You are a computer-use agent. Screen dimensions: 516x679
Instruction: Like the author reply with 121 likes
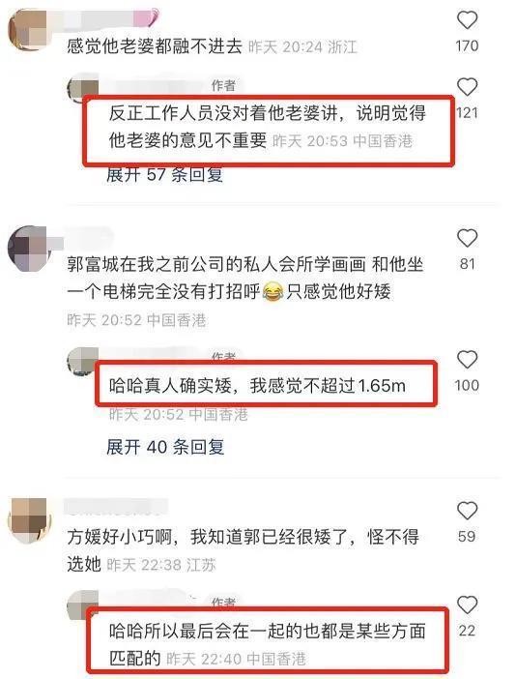pyautogui.click(x=467, y=87)
